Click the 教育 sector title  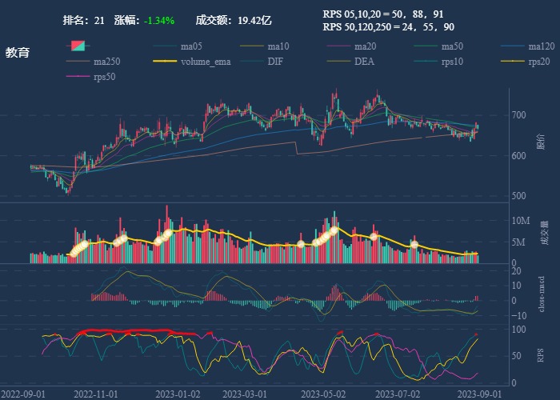coord(18,53)
